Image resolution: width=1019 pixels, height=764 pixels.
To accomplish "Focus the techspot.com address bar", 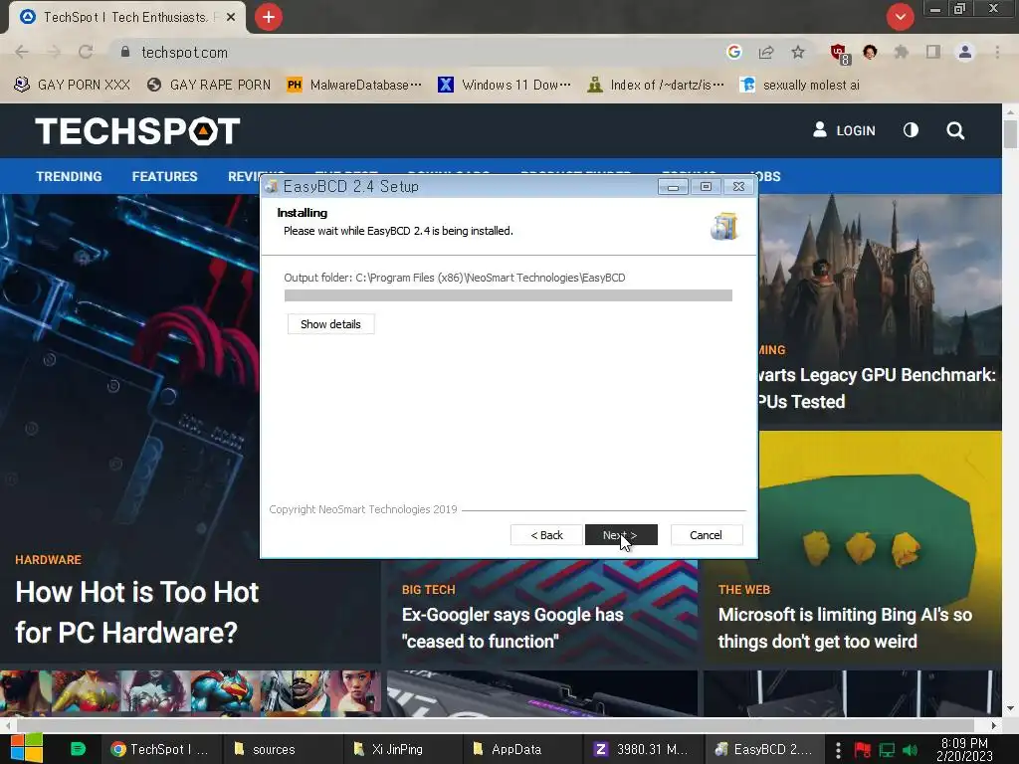I will 416,52.
